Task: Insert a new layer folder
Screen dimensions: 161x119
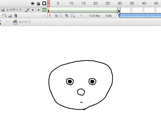Action: coord(10,15)
